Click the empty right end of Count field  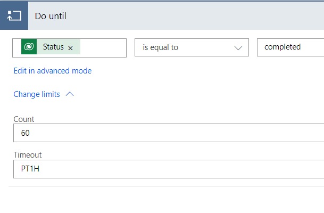pos(298,133)
